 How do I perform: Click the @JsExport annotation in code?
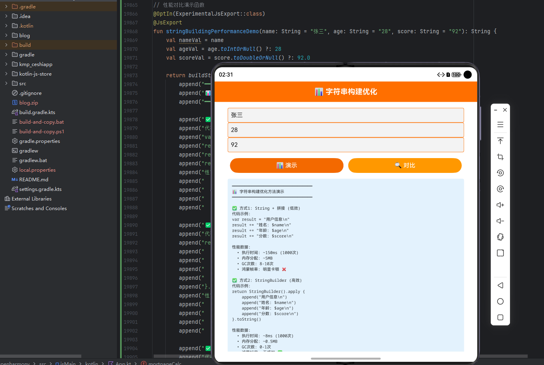(167, 22)
